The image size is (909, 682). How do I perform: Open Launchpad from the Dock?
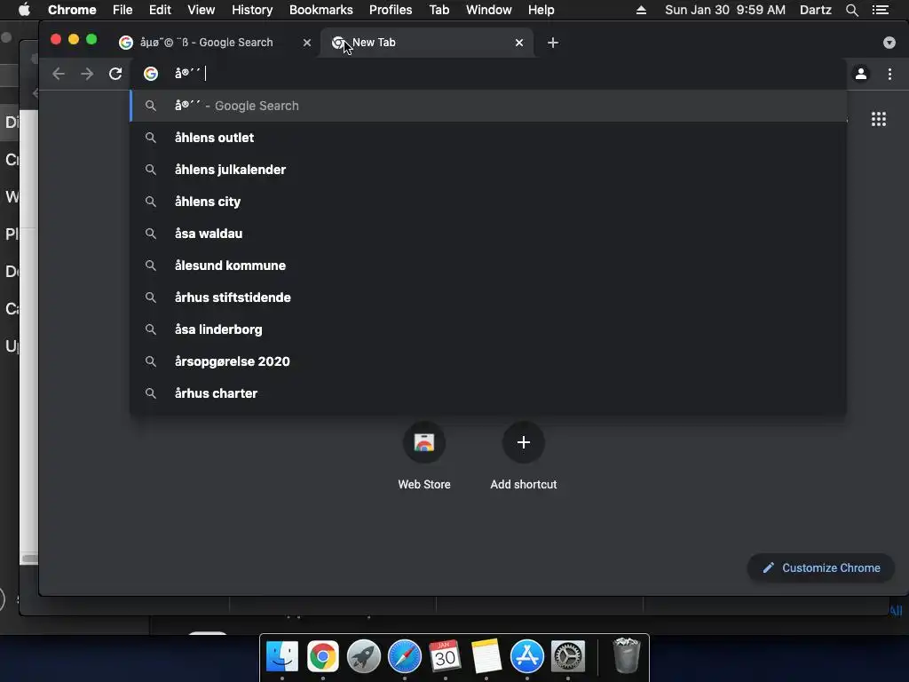coord(363,656)
